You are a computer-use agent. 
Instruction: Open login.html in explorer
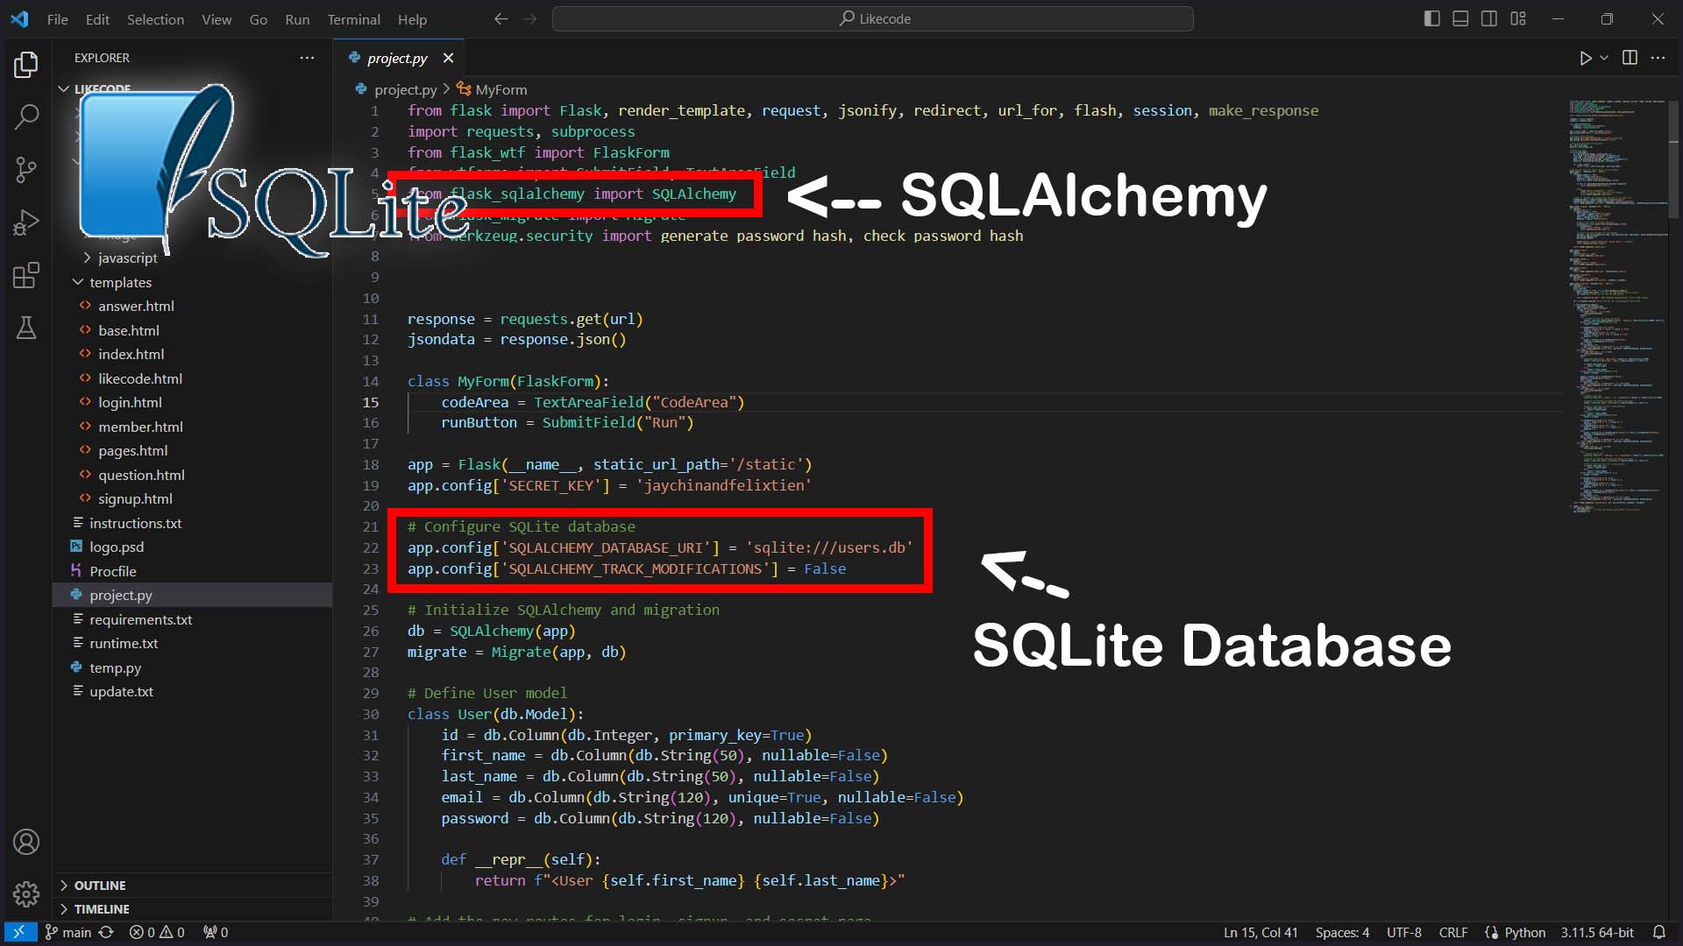click(130, 402)
